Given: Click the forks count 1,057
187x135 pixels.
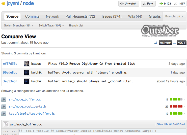Looking at the screenshot, I should [179, 4].
